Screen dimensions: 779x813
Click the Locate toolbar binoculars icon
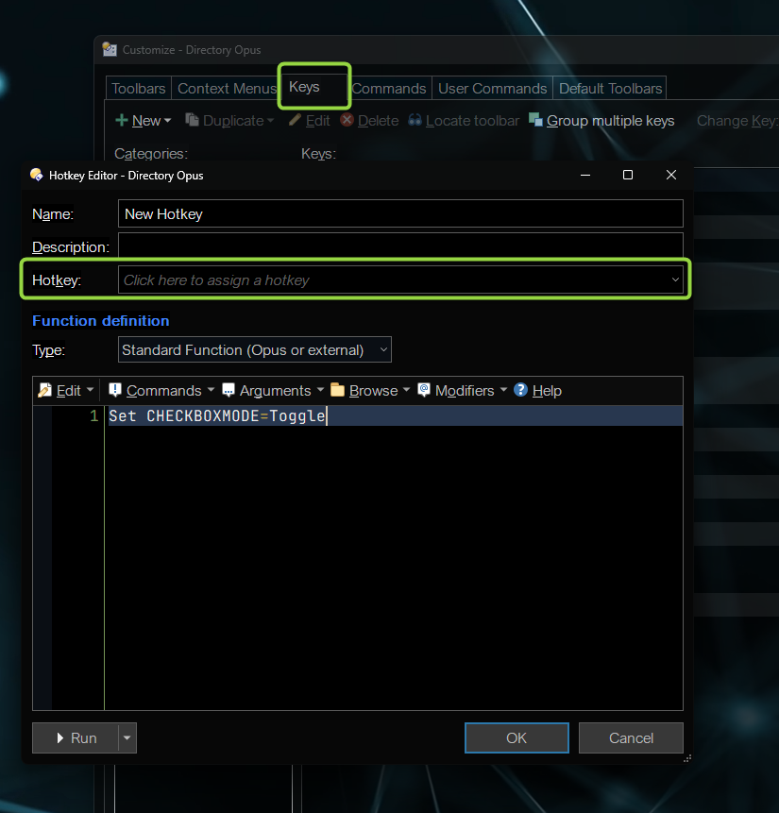click(x=415, y=120)
